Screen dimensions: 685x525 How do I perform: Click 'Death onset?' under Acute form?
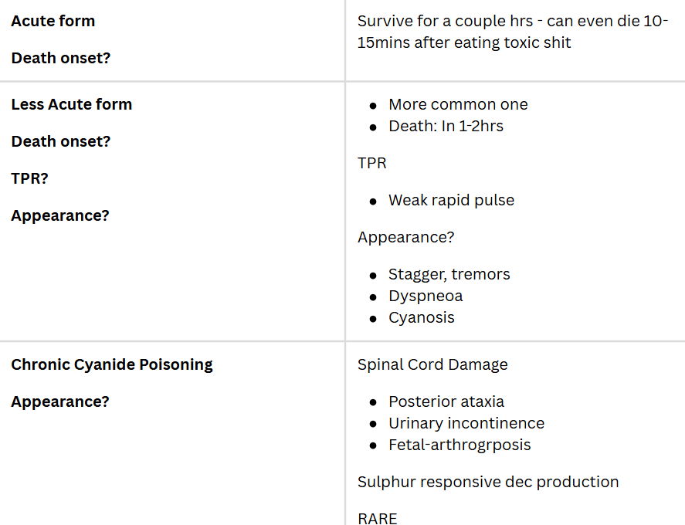61,58
